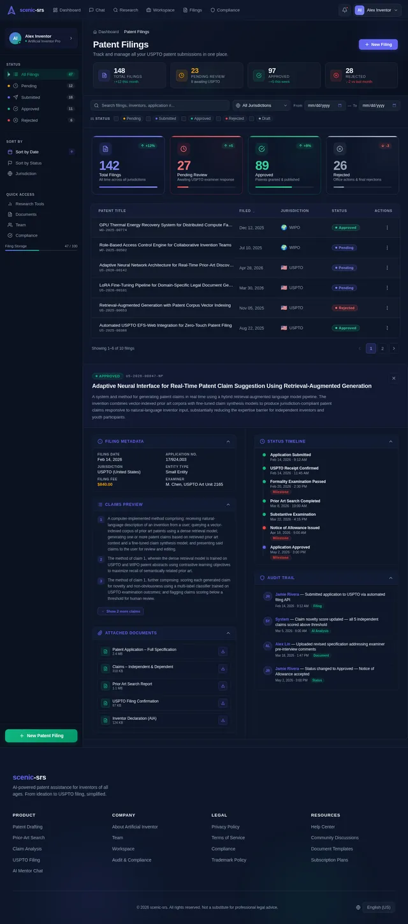Open Research Tools in Quick Access
Screen dimensions: 408x924
41,204
